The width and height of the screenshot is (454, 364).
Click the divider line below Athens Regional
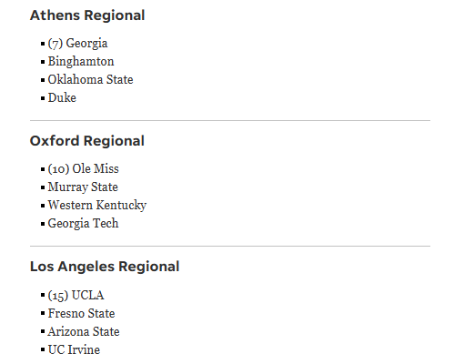coord(230,120)
